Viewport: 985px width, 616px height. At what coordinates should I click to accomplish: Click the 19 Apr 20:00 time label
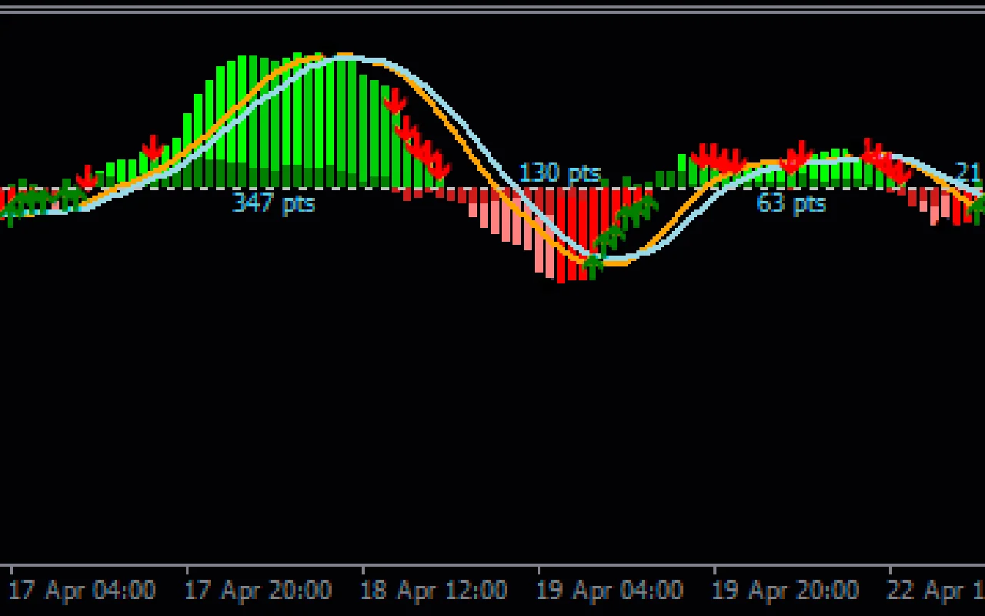coord(785,591)
